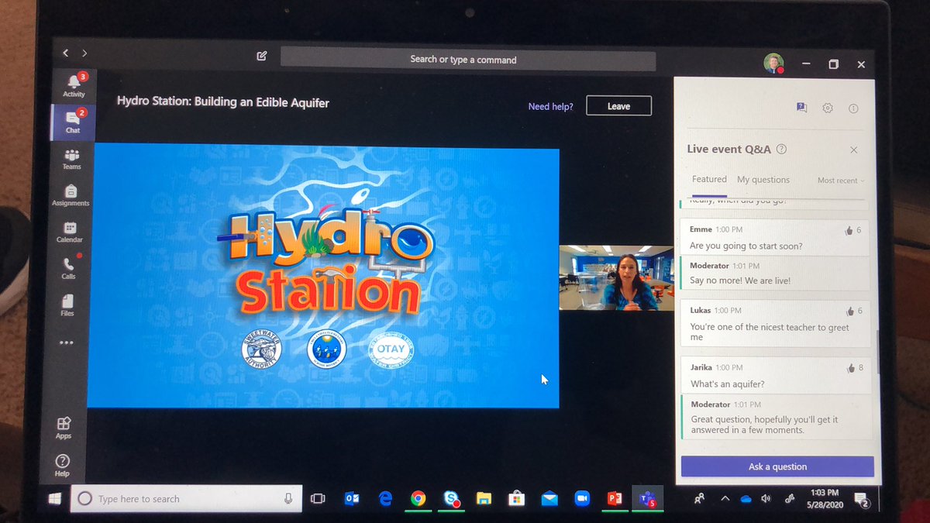Open the People icon in system tray
Screen dimensions: 930x523
[x=699, y=499]
